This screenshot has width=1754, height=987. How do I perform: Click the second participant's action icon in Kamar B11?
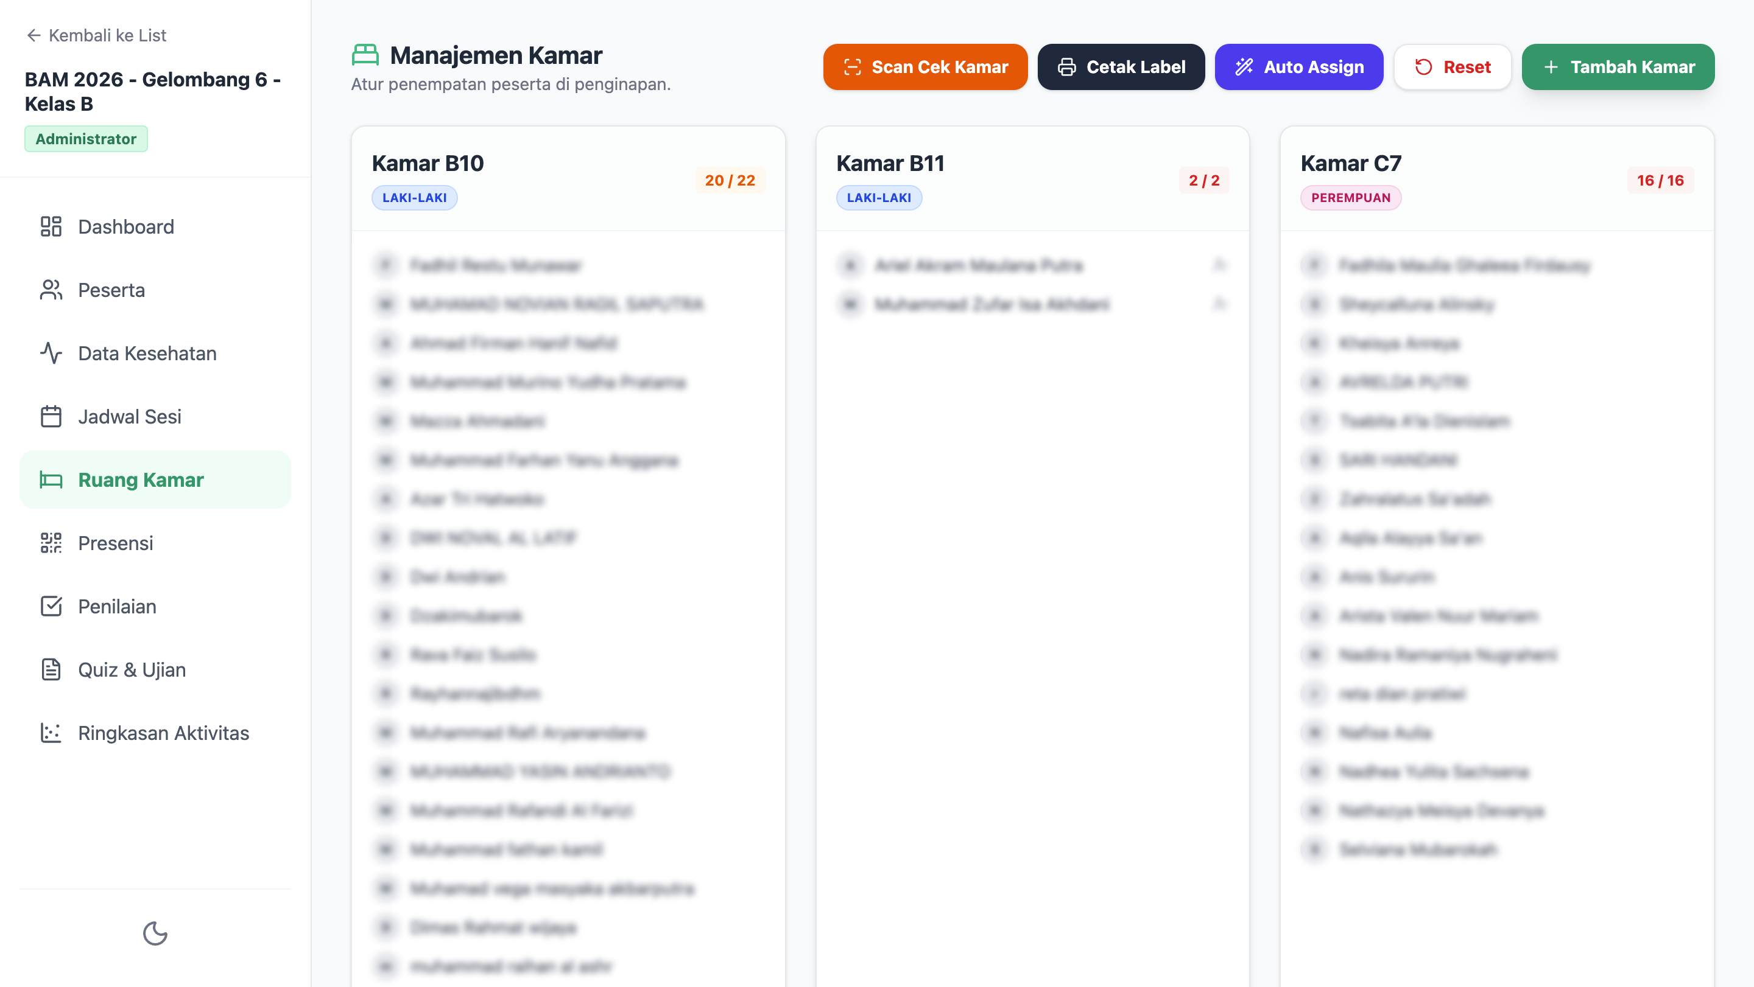tap(1219, 304)
